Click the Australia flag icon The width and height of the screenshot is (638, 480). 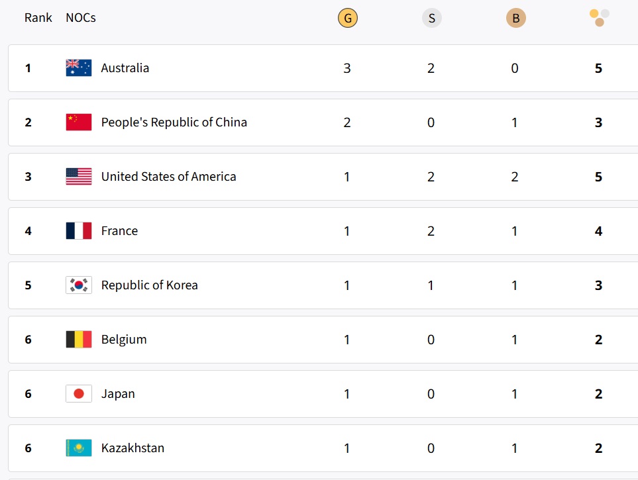pyautogui.click(x=79, y=68)
